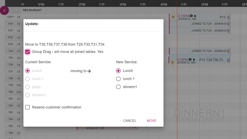Image resolution: width=247 pixels, height=139 pixels.
Task: Click the RESTAURANT section label
Action: coord(32,10)
